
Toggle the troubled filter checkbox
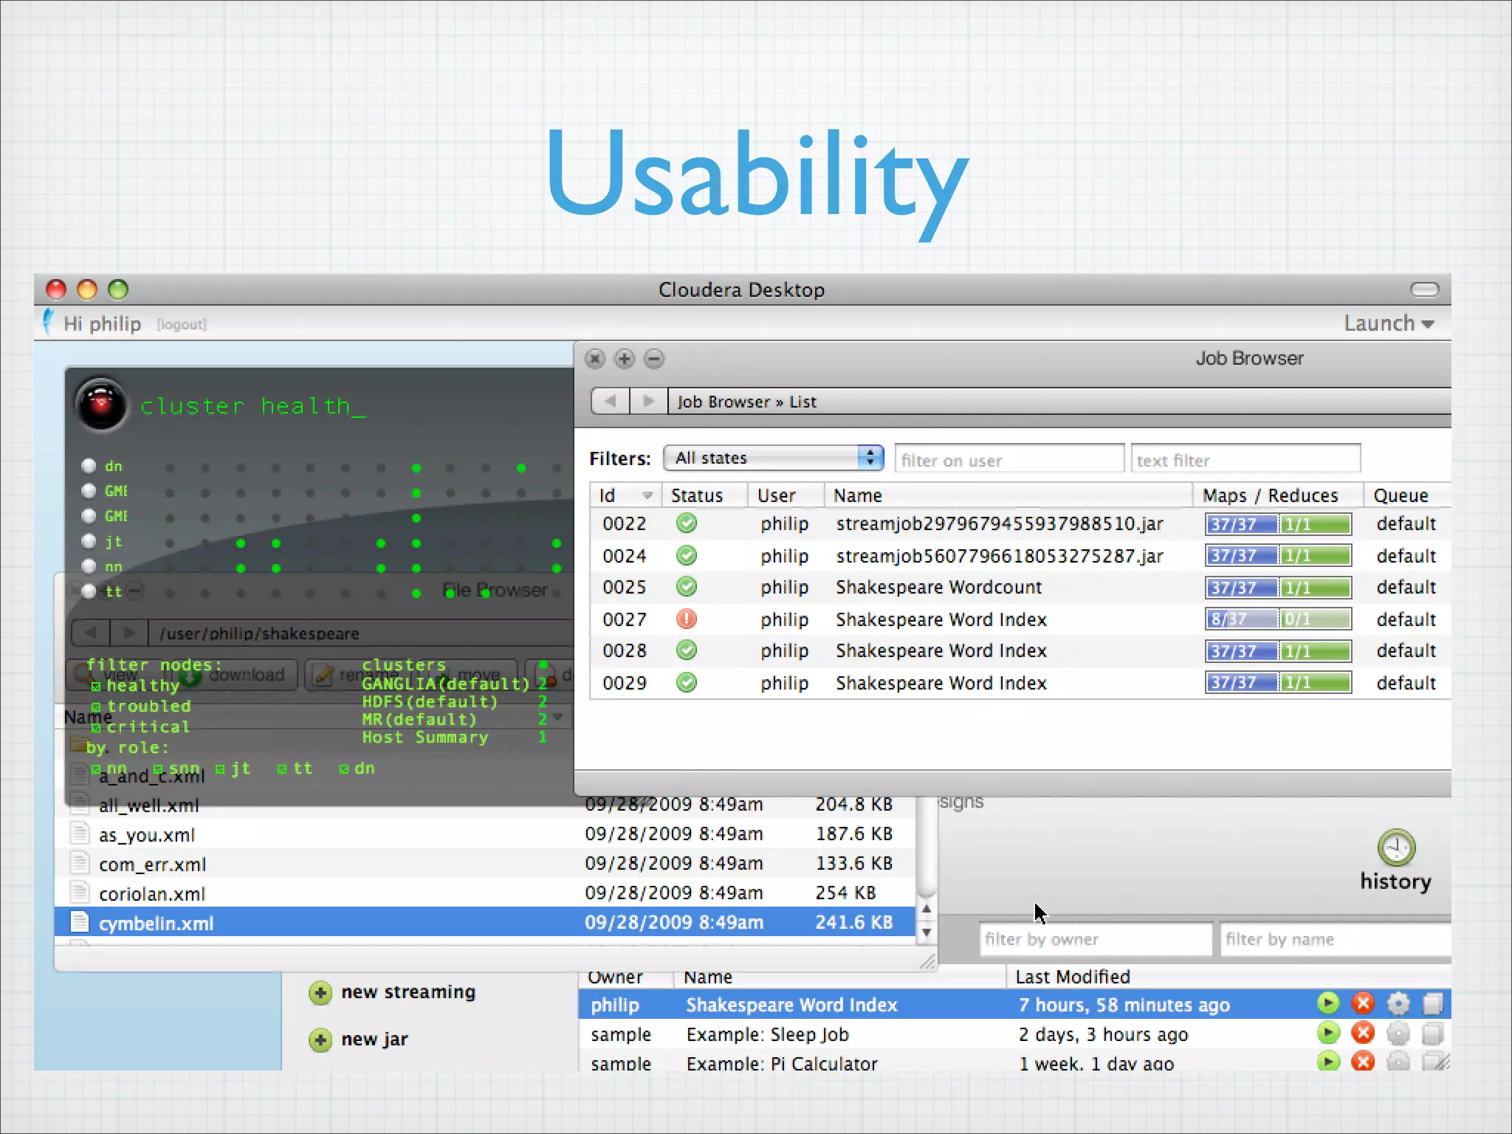pos(96,707)
